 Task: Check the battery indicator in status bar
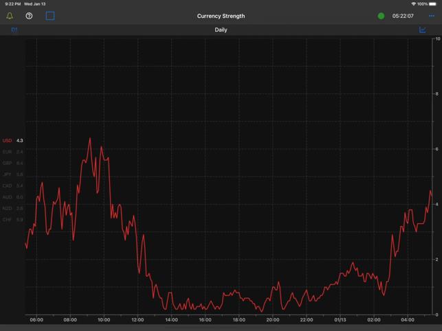click(x=432, y=4)
